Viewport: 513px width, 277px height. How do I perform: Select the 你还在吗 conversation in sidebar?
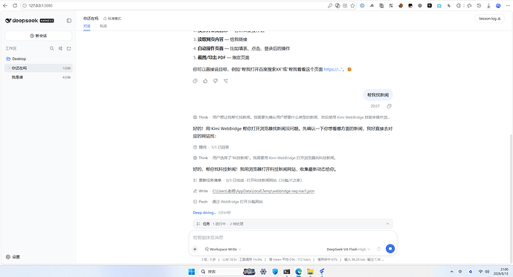pyautogui.click(x=38, y=68)
